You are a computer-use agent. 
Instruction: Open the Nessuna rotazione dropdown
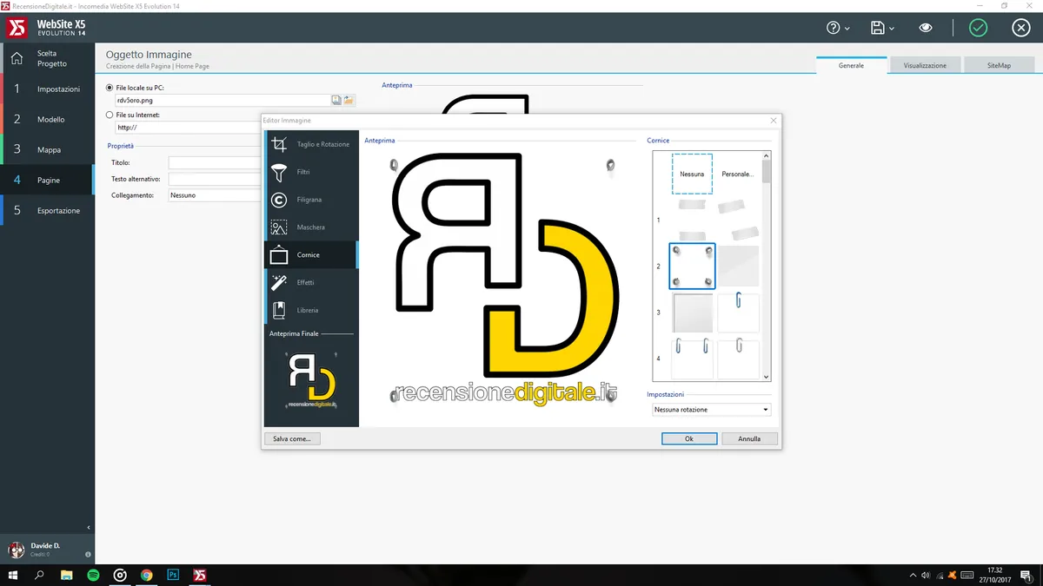point(711,410)
